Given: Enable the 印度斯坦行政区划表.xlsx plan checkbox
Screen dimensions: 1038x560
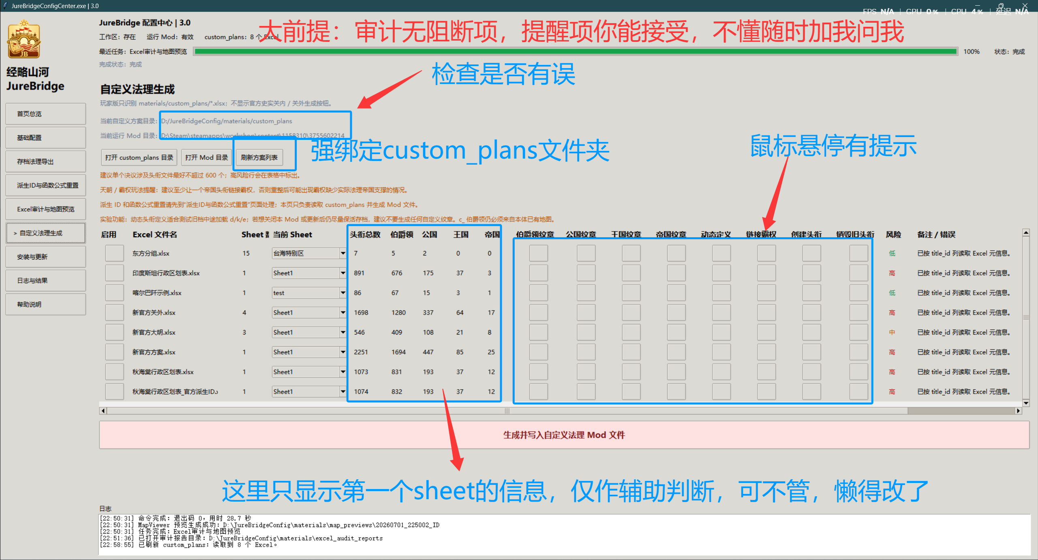Looking at the screenshot, I should (x=114, y=273).
